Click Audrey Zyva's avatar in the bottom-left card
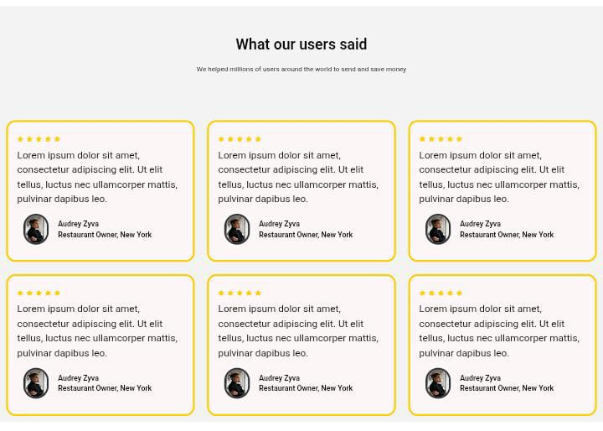603x431 pixels. [x=36, y=383]
